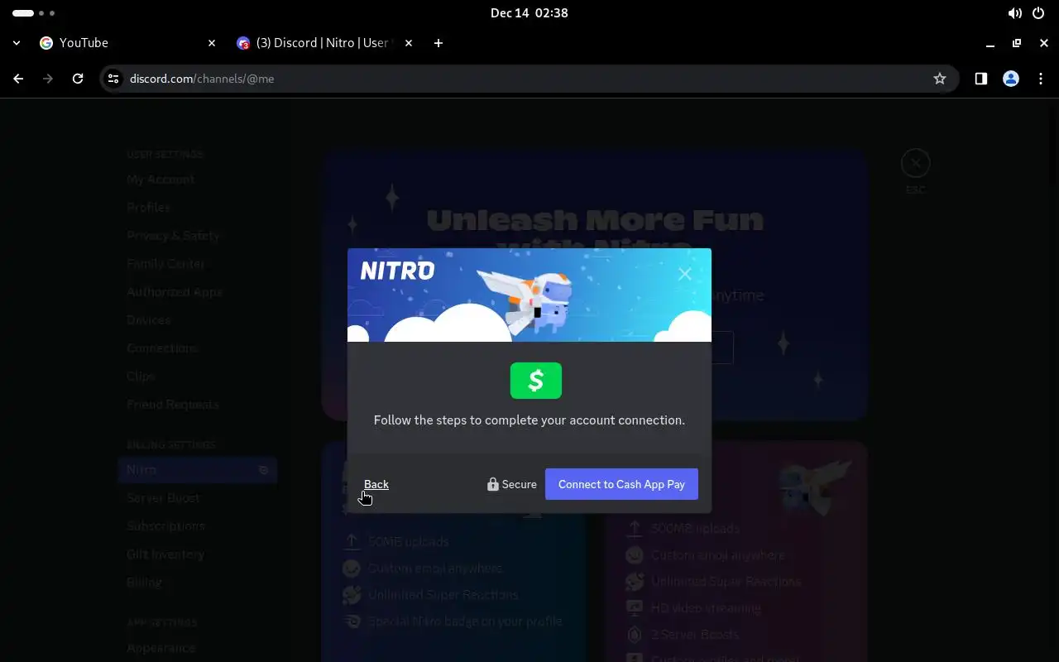Close settings with the ESC circle button
This screenshot has width=1059, height=662.
pos(916,163)
